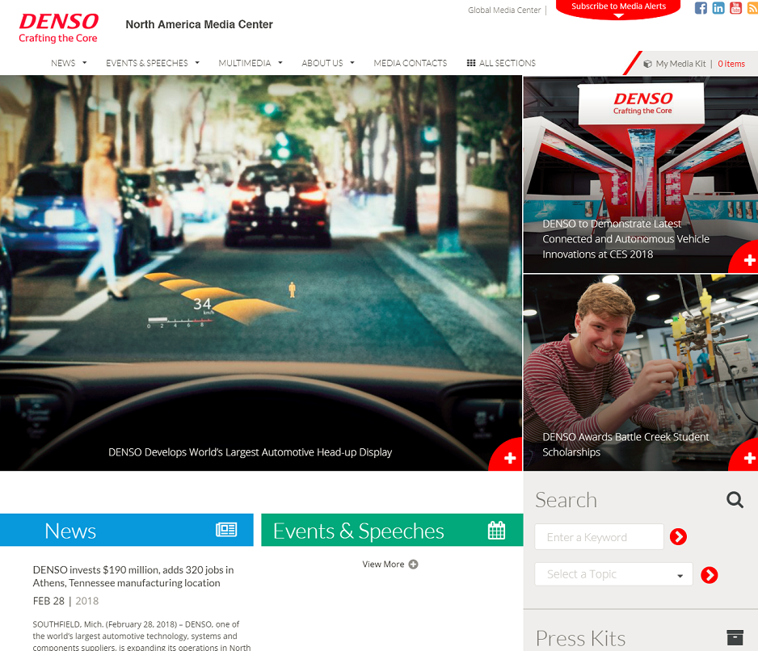Open the ABOUT US navigation menu

[322, 63]
